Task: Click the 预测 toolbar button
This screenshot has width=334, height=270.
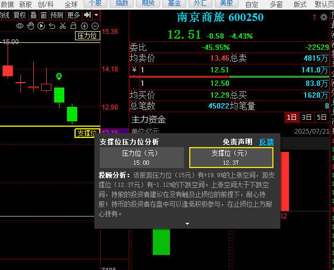Action: point(57,15)
